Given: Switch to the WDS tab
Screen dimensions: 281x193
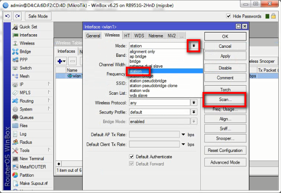Looking at the screenshot, I should [139, 36].
